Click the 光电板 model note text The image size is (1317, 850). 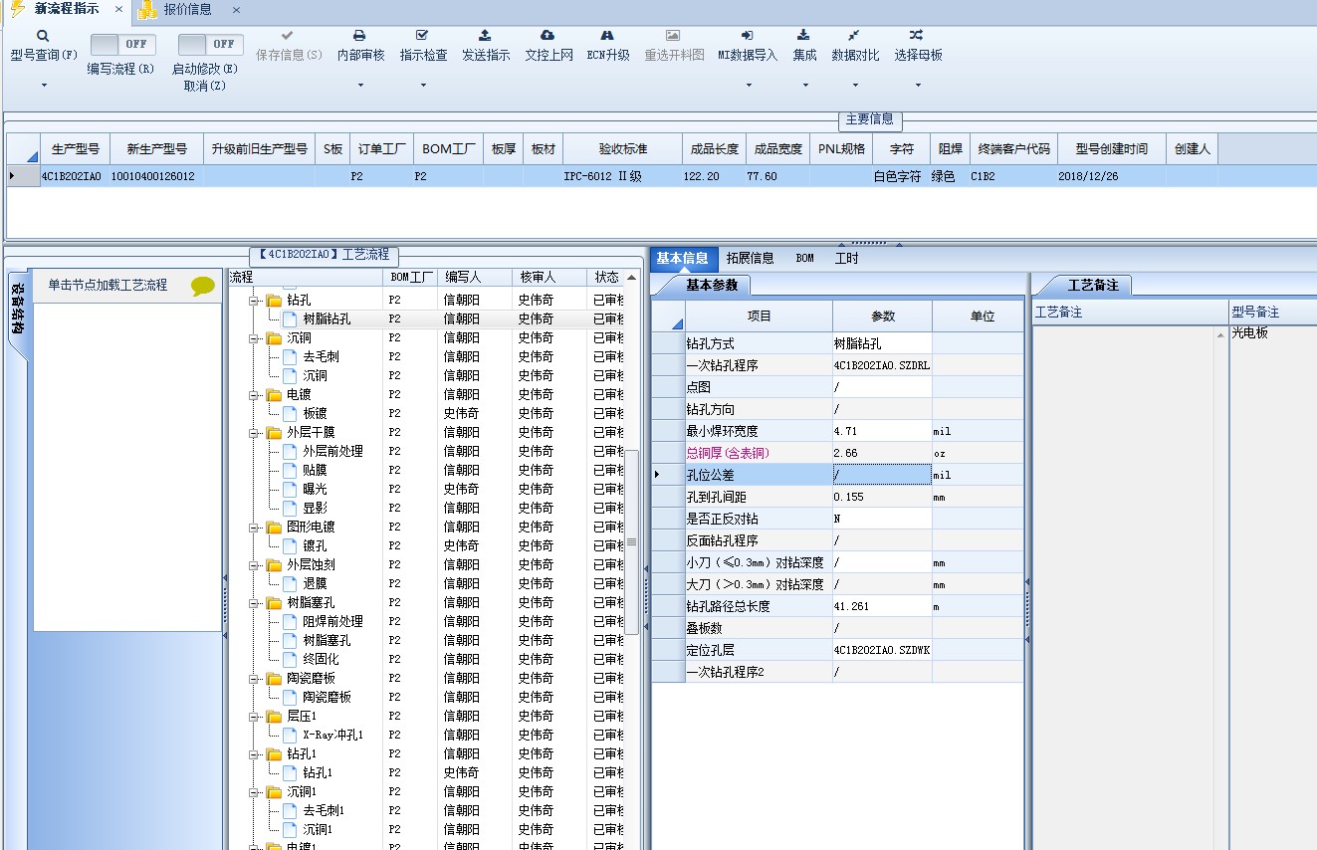point(1249,333)
